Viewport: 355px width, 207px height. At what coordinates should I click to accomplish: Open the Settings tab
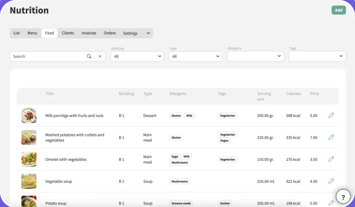click(130, 33)
